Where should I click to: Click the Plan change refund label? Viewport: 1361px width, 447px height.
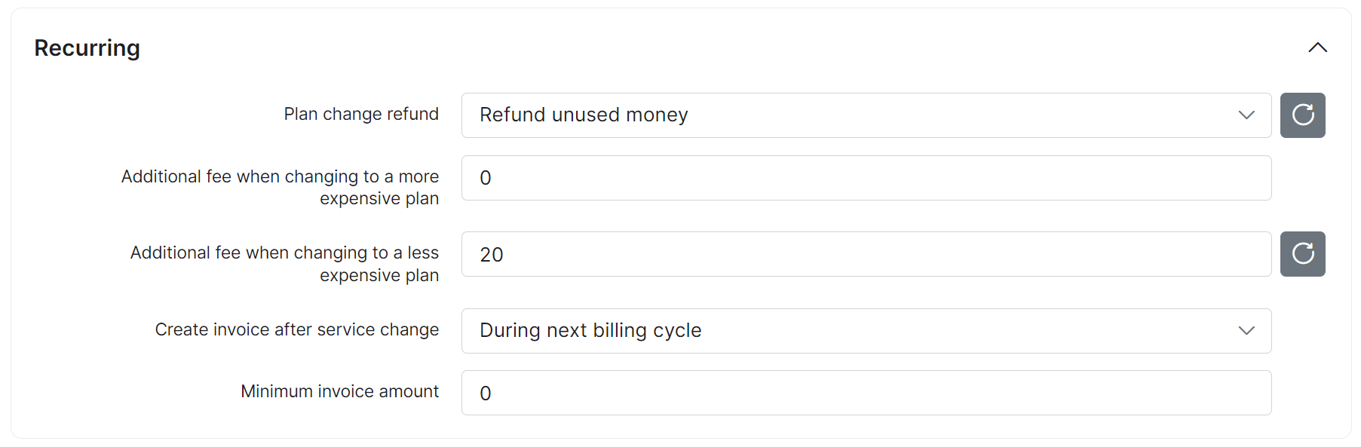pyautogui.click(x=361, y=114)
